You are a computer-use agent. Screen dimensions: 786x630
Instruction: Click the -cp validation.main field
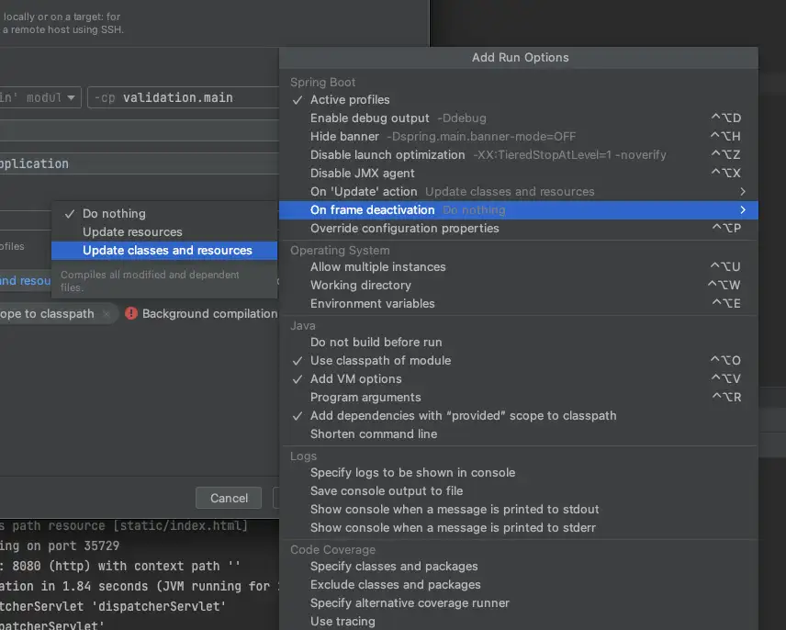[x=184, y=97]
